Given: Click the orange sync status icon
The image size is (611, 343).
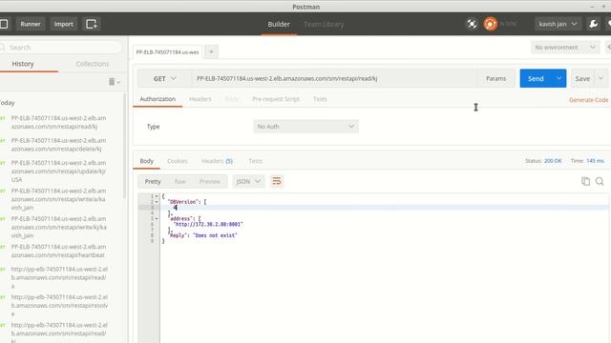Looking at the screenshot, I should point(490,24).
